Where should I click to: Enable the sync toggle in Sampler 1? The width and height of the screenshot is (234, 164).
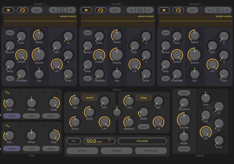(37, 10)
